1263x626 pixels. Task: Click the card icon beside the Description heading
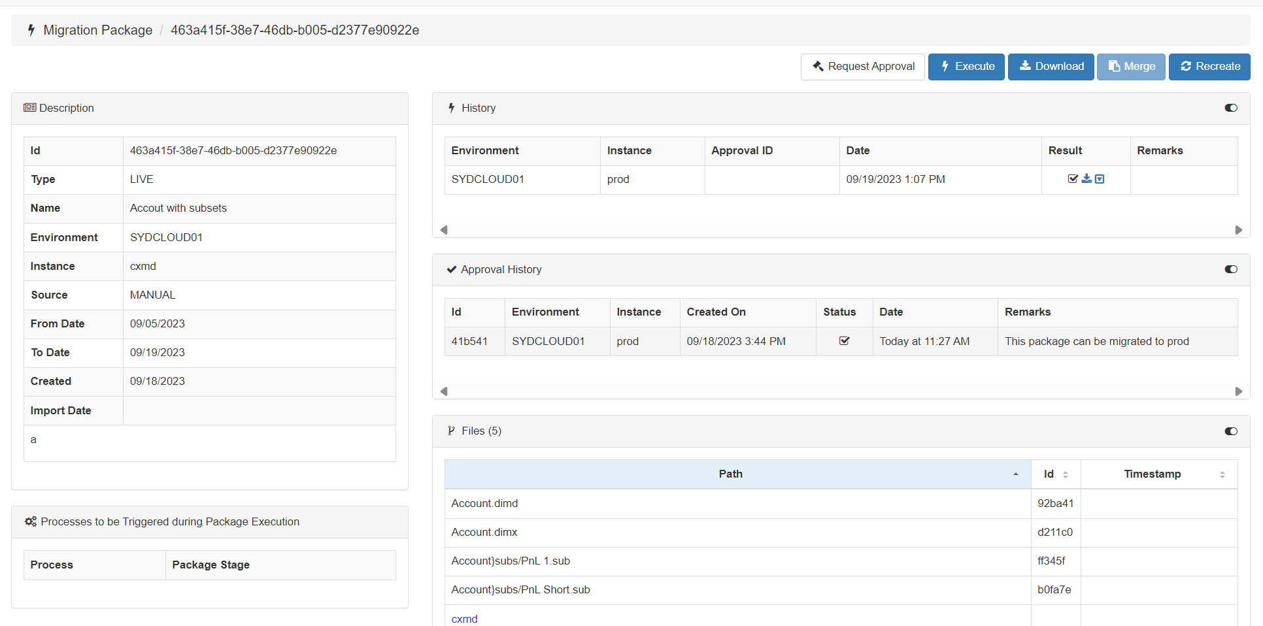coord(30,108)
